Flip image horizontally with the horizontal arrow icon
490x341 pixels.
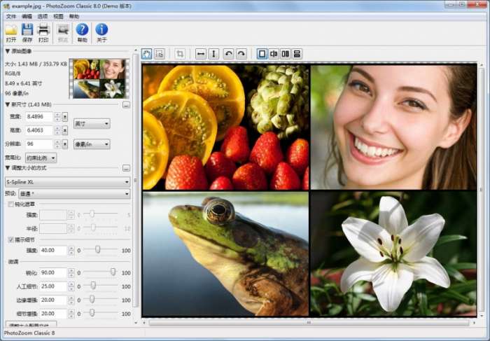(201, 53)
